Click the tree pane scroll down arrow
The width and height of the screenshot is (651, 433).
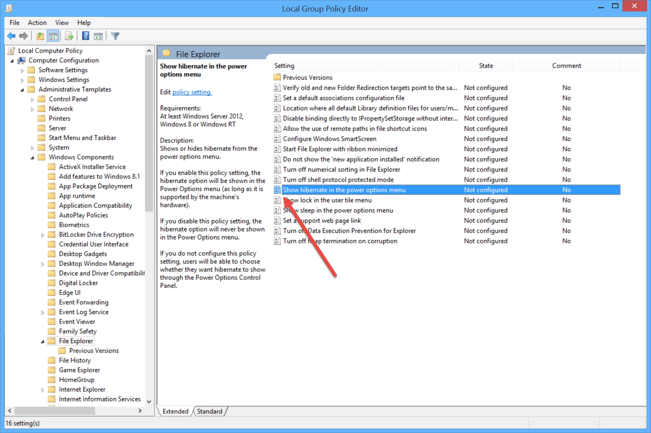[x=149, y=401]
